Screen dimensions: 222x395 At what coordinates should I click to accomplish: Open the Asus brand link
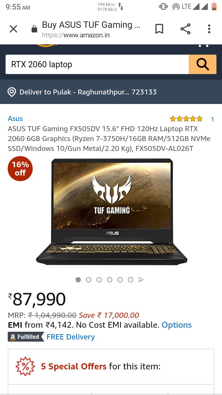15,118
